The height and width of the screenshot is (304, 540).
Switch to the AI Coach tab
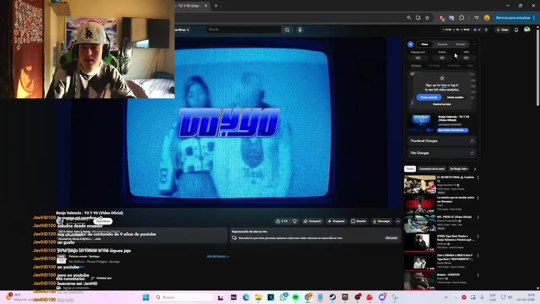[x=460, y=44]
